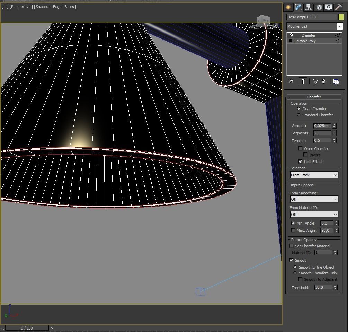The height and width of the screenshot is (332, 348).
Task: Open the Utilities hammer tab
Action: [338, 7]
